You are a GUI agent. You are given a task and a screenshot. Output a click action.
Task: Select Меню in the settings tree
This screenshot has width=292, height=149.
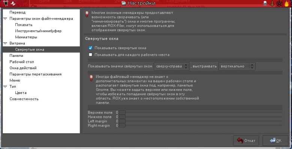(x=15, y=80)
